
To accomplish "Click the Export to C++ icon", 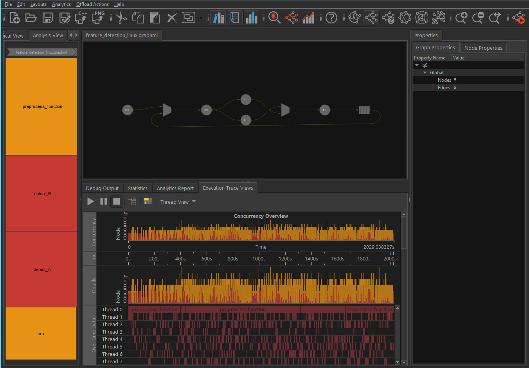I will pos(81,18).
